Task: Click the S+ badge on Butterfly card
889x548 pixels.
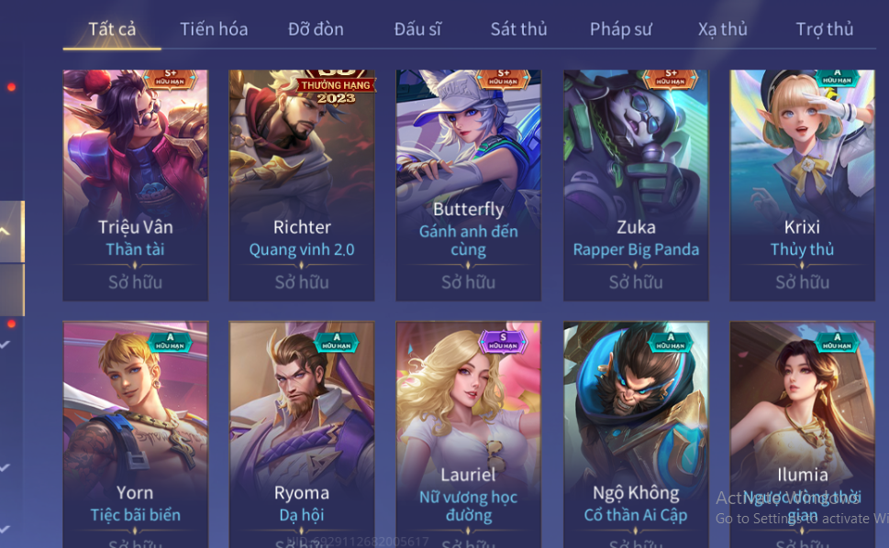Action: pos(504,79)
